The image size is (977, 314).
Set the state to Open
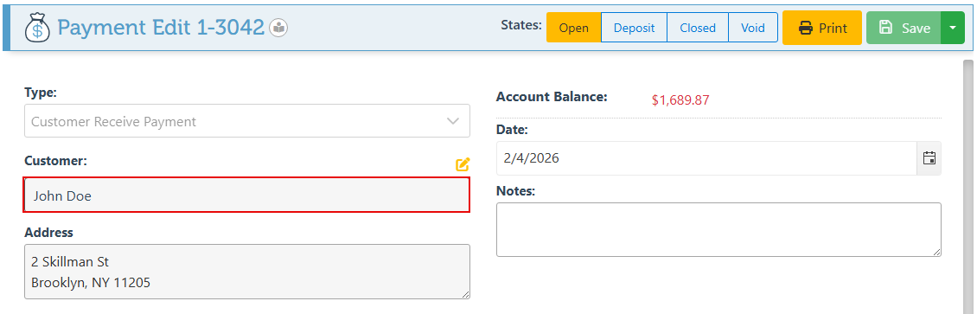pos(574,28)
